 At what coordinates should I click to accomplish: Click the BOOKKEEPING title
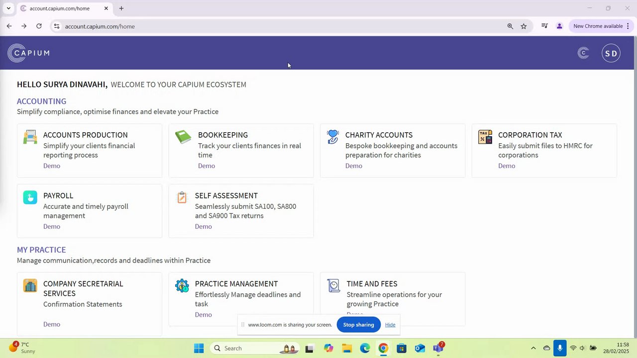[223, 135]
